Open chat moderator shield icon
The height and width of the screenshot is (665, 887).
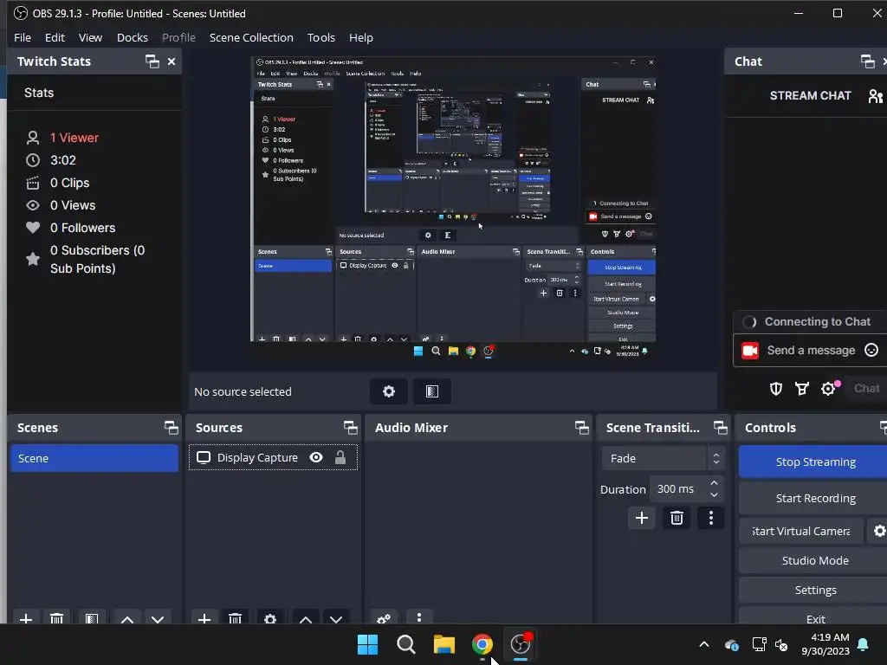pyautogui.click(x=776, y=389)
